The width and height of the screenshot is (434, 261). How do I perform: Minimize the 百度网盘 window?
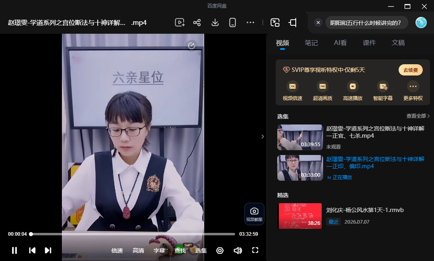tap(391, 6)
